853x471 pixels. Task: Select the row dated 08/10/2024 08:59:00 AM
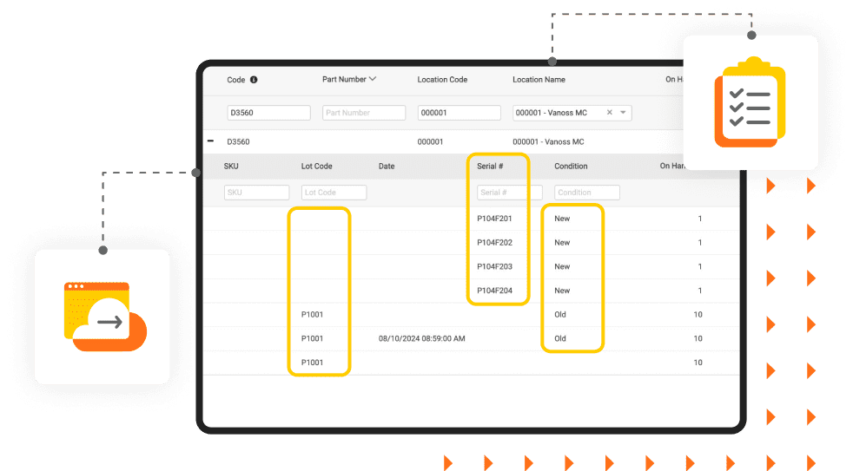point(421,338)
